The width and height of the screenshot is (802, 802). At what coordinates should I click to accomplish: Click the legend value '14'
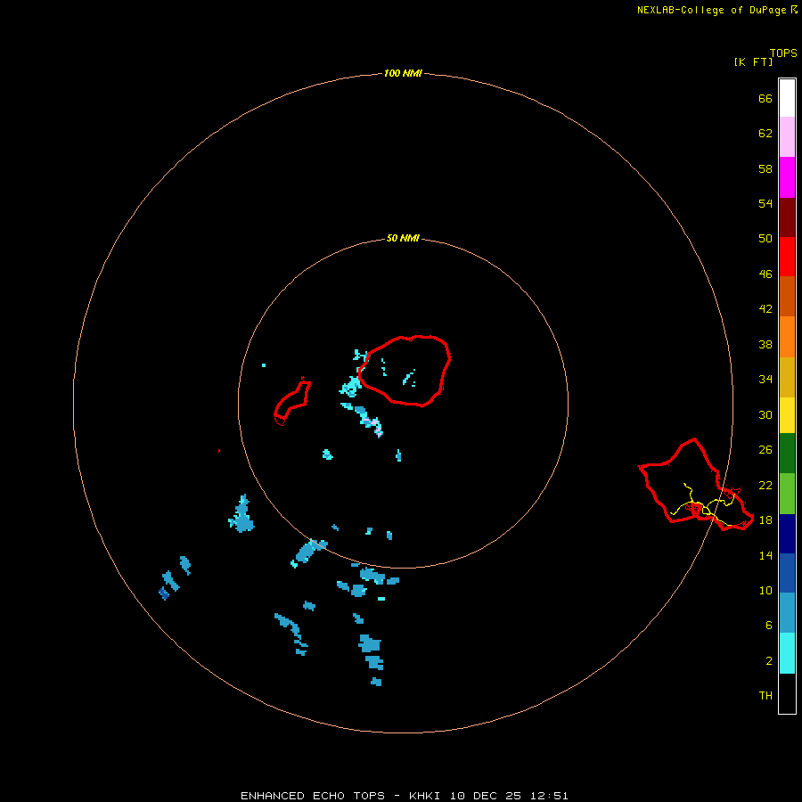(765, 555)
